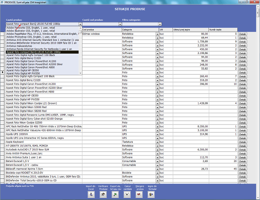The width and height of the screenshot is (260, 200).
Task: Click product name Avira AntiVir Premium,1user,1an
Action: tap(24, 153)
